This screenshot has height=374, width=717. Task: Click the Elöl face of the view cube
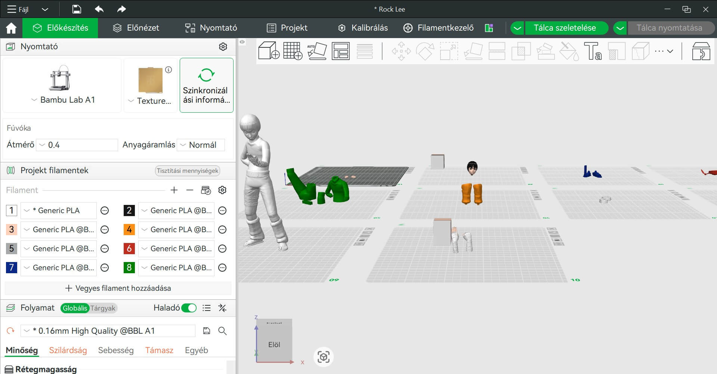[274, 345]
